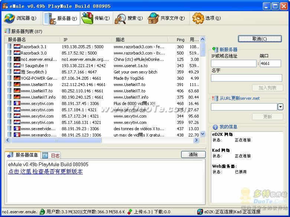Open the 搜索 (S) search view
This screenshot has height=217, width=290.
[129, 18]
